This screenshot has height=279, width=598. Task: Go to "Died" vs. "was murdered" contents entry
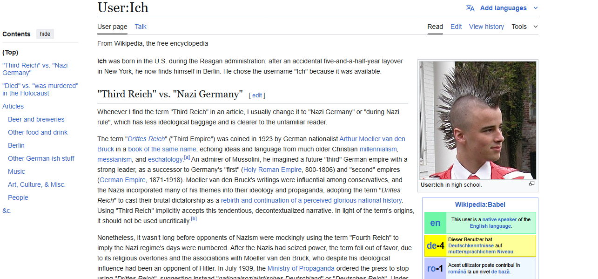[40, 89]
